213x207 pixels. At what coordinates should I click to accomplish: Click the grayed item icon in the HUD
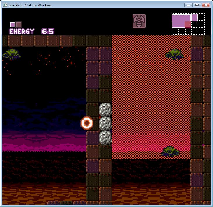tap(139, 21)
